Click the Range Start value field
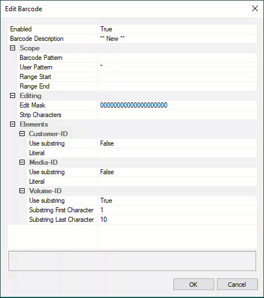 click(x=177, y=77)
